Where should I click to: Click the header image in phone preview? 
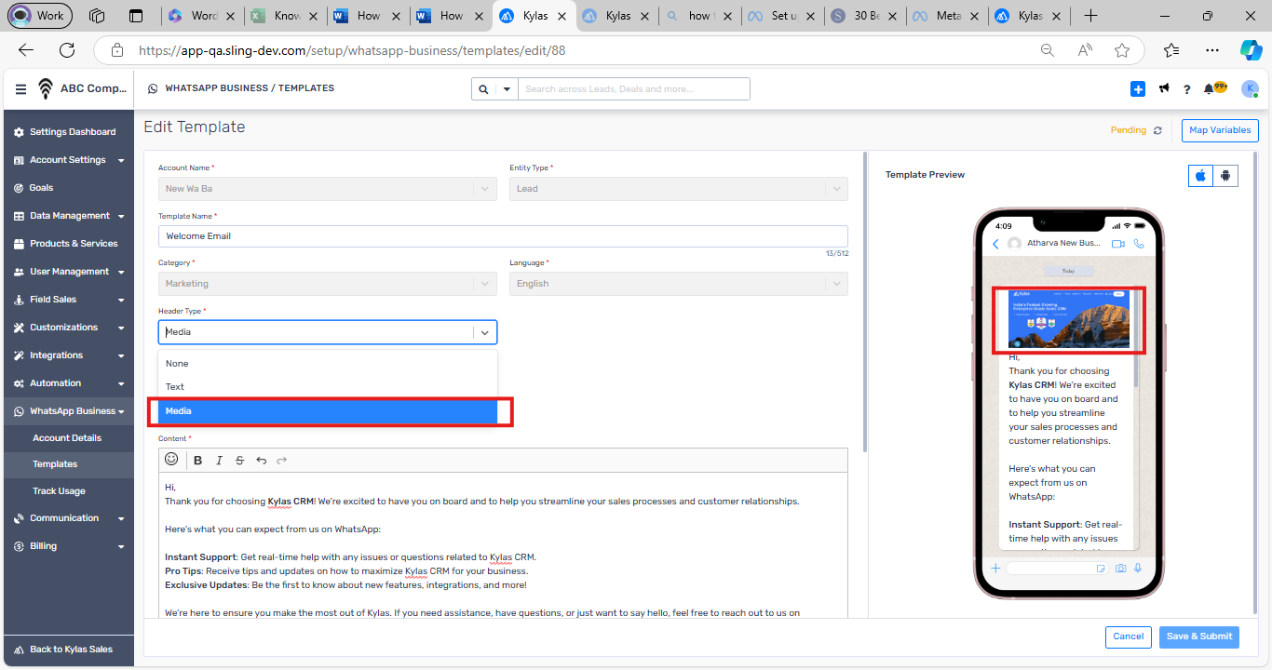[1068, 319]
